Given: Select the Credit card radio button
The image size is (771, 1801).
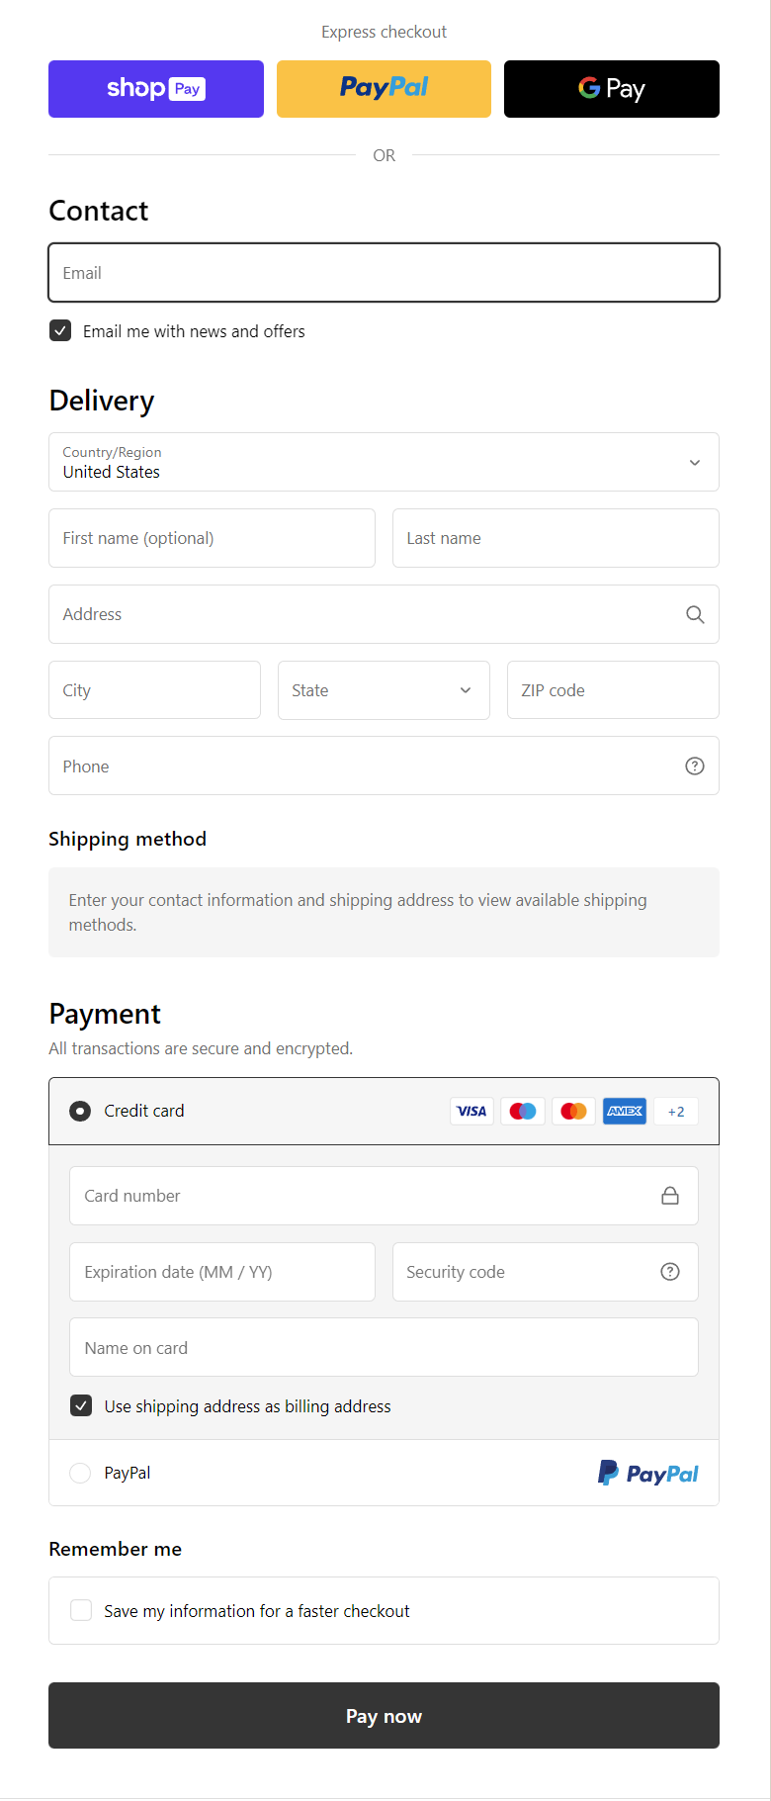Looking at the screenshot, I should pyautogui.click(x=80, y=1111).
